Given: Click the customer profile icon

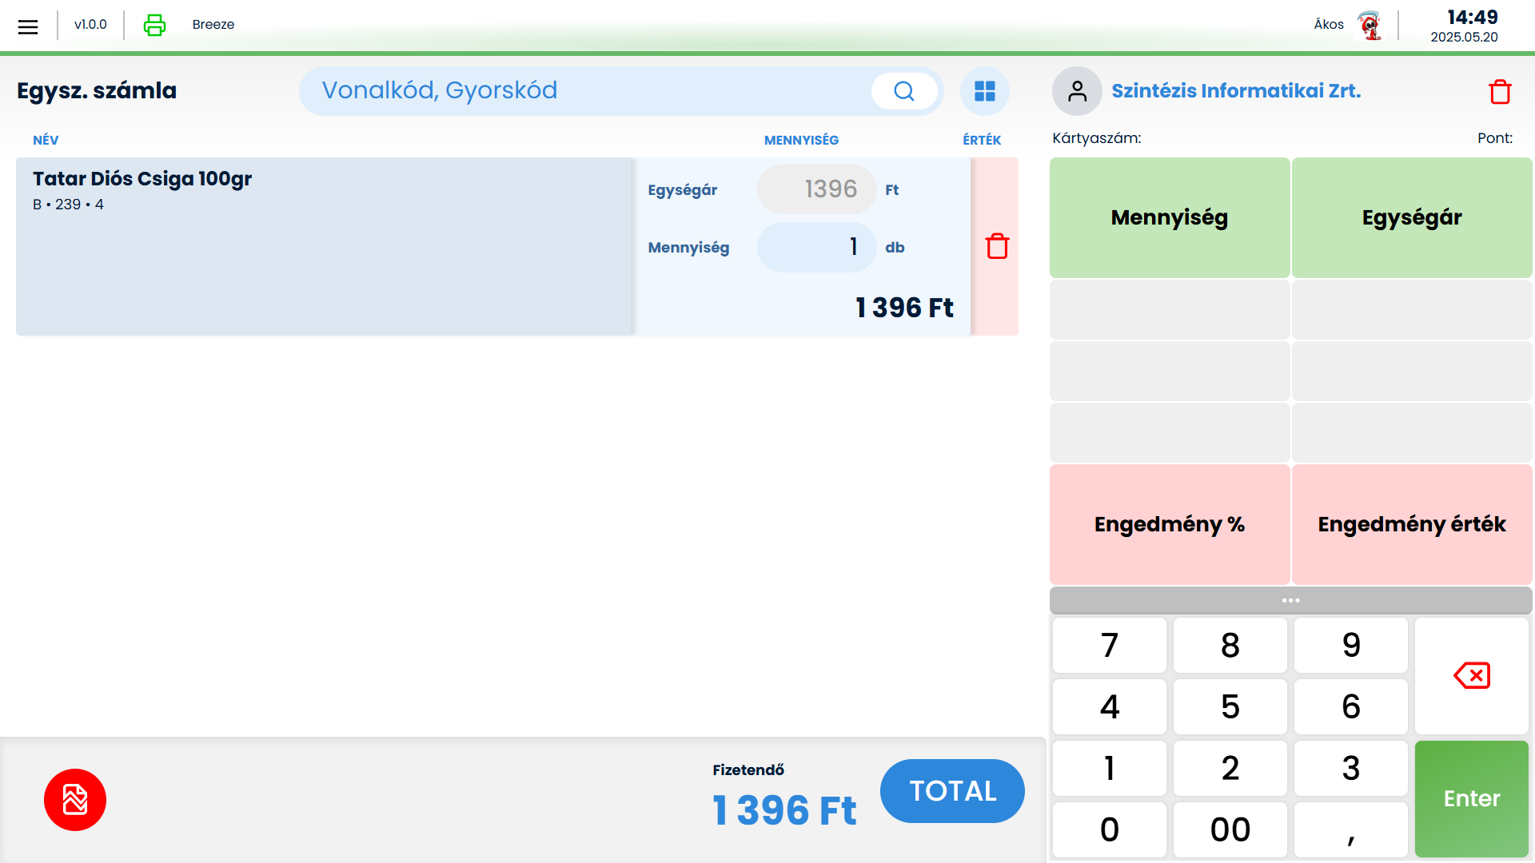Looking at the screenshot, I should [x=1077, y=91].
